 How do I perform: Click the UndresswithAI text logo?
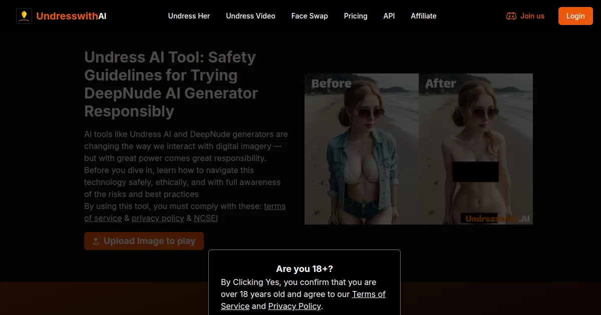71,15
